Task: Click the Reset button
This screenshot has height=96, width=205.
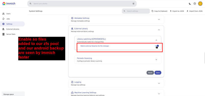Action: click(150, 73)
